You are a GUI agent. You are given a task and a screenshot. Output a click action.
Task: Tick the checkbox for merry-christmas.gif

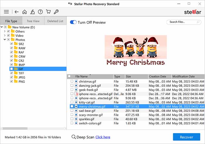pos(72,106)
